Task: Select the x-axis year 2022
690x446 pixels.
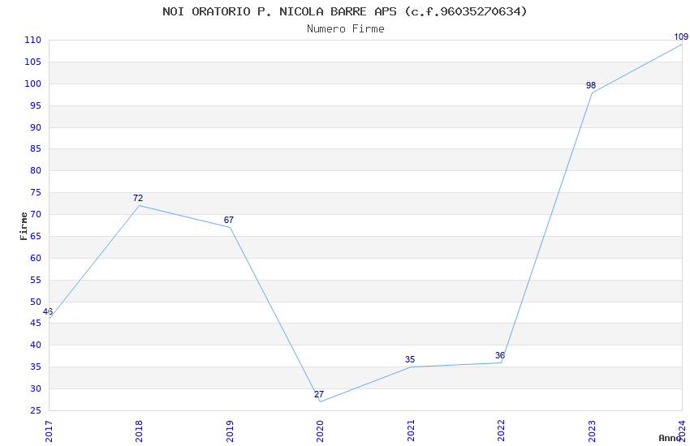Action: coord(501,431)
